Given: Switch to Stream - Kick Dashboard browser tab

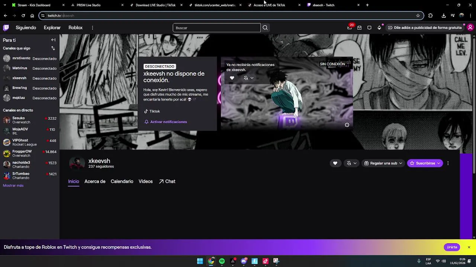Looking at the screenshot, I should (x=37, y=5).
